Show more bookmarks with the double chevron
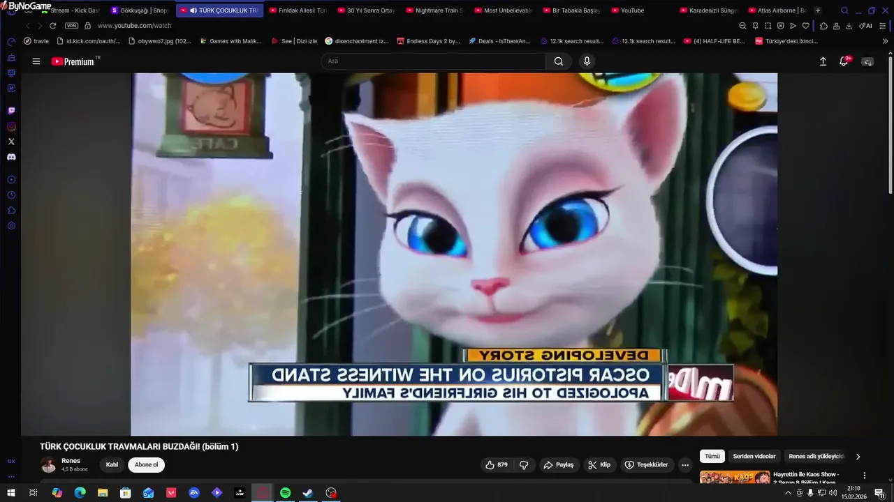 tap(885, 41)
